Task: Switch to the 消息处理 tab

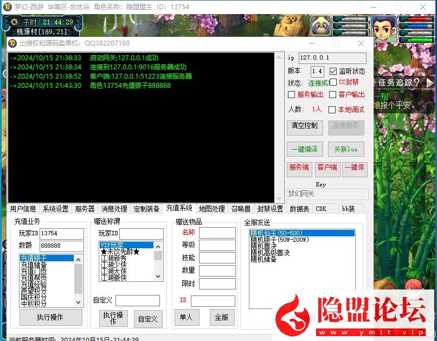Action: point(114,209)
